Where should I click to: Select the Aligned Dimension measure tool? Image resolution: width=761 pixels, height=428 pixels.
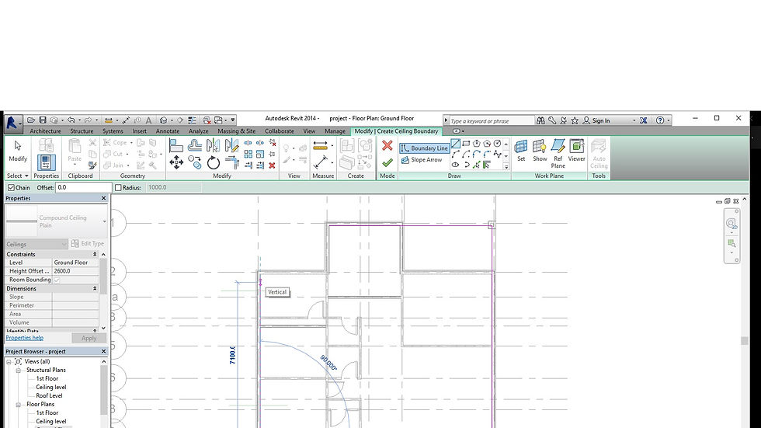(321, 162)
